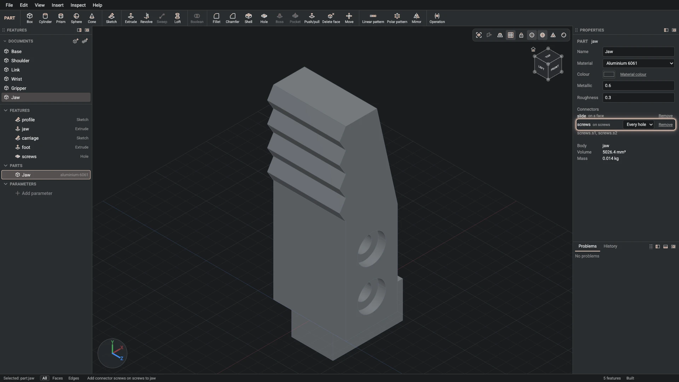The image size is (679, 382).
Task: Toggle shaded circle render mode
Action: (x=532, y=35)
